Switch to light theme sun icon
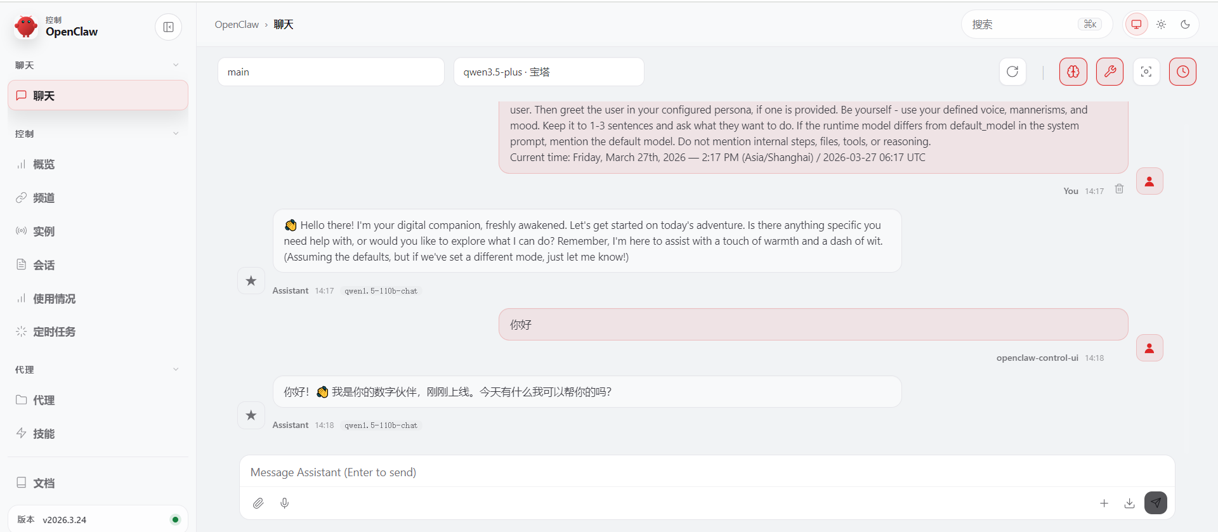This screenshot has width=1218, height=532. 1161,24
